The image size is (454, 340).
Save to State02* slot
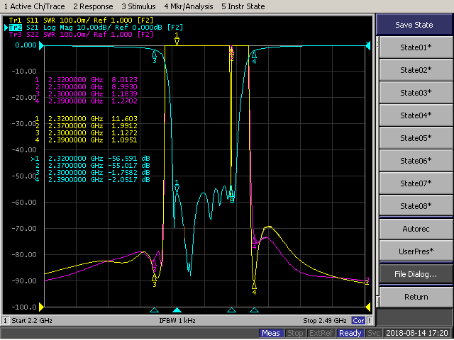click(x=416, y=70)
